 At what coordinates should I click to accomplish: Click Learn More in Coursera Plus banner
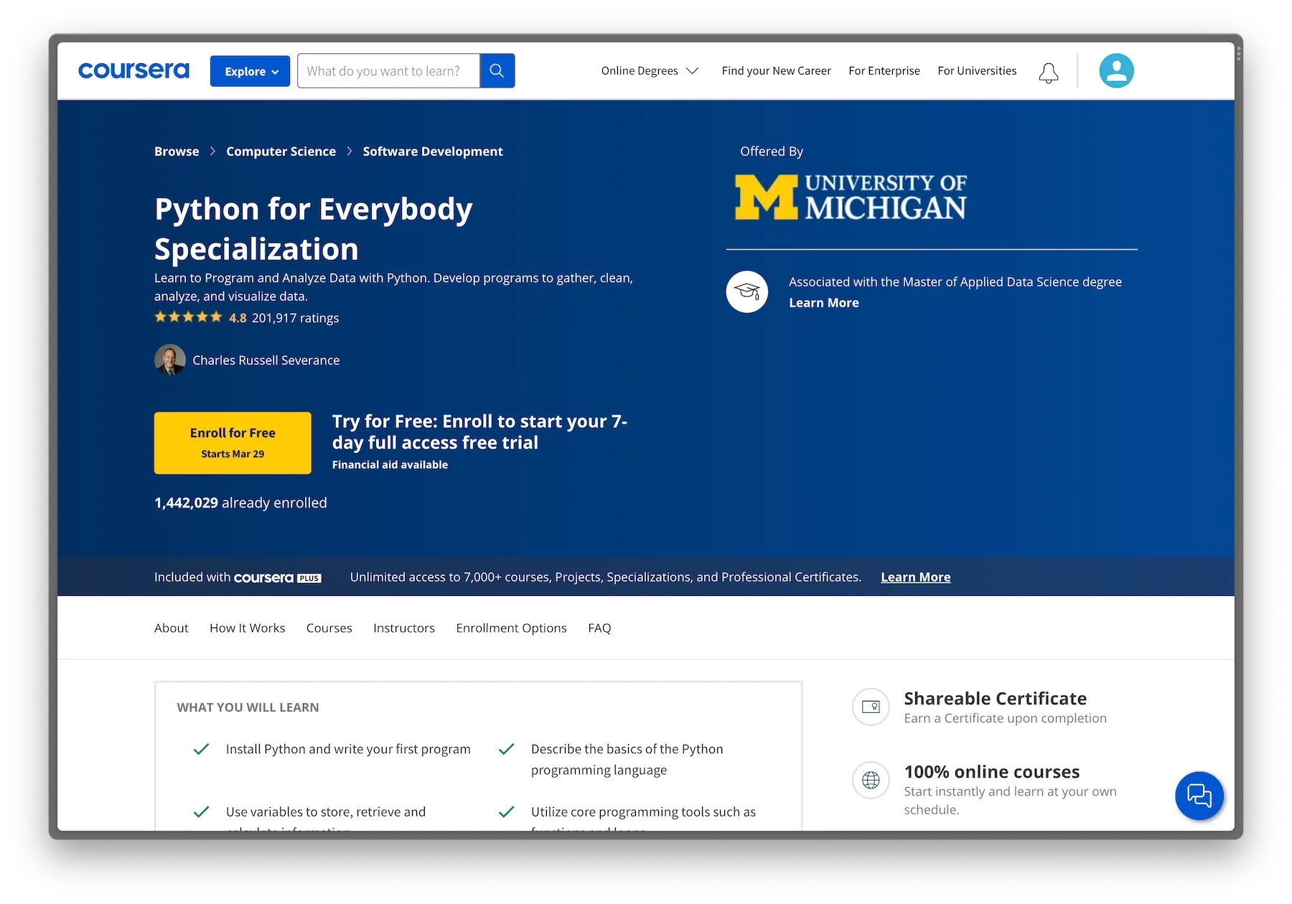coord(915,577)
